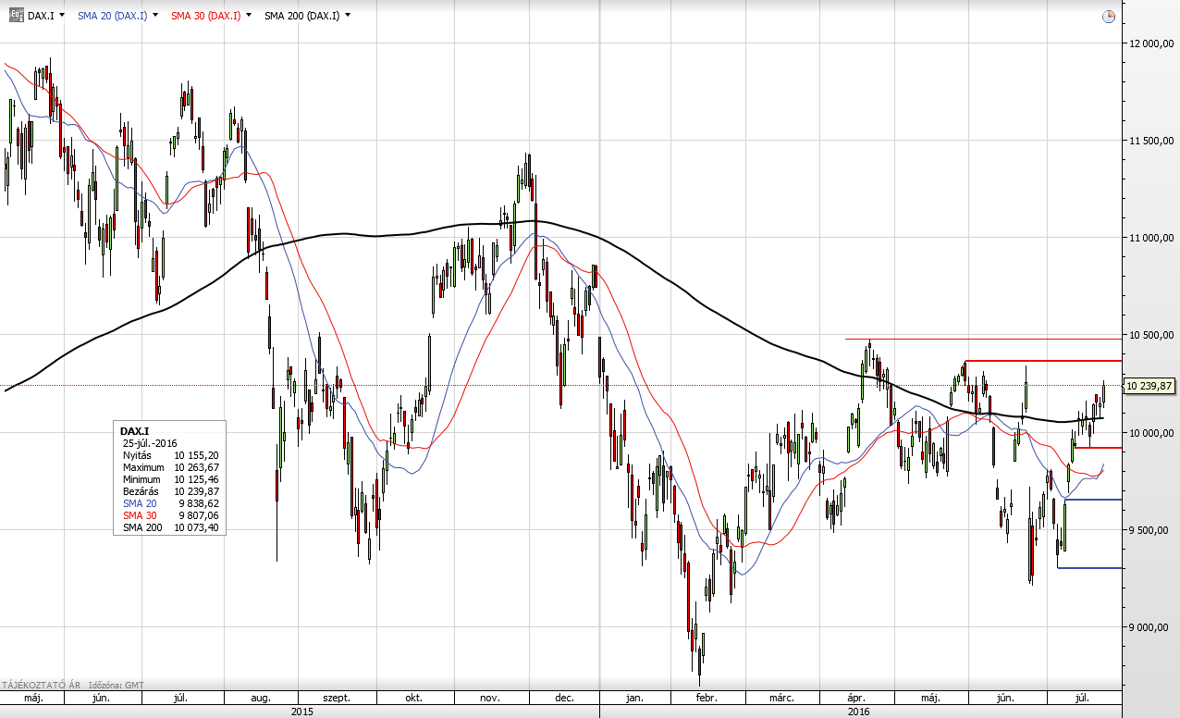Click the TÁJÉKOZTATÓ ÁR footer text

point(40,685)
